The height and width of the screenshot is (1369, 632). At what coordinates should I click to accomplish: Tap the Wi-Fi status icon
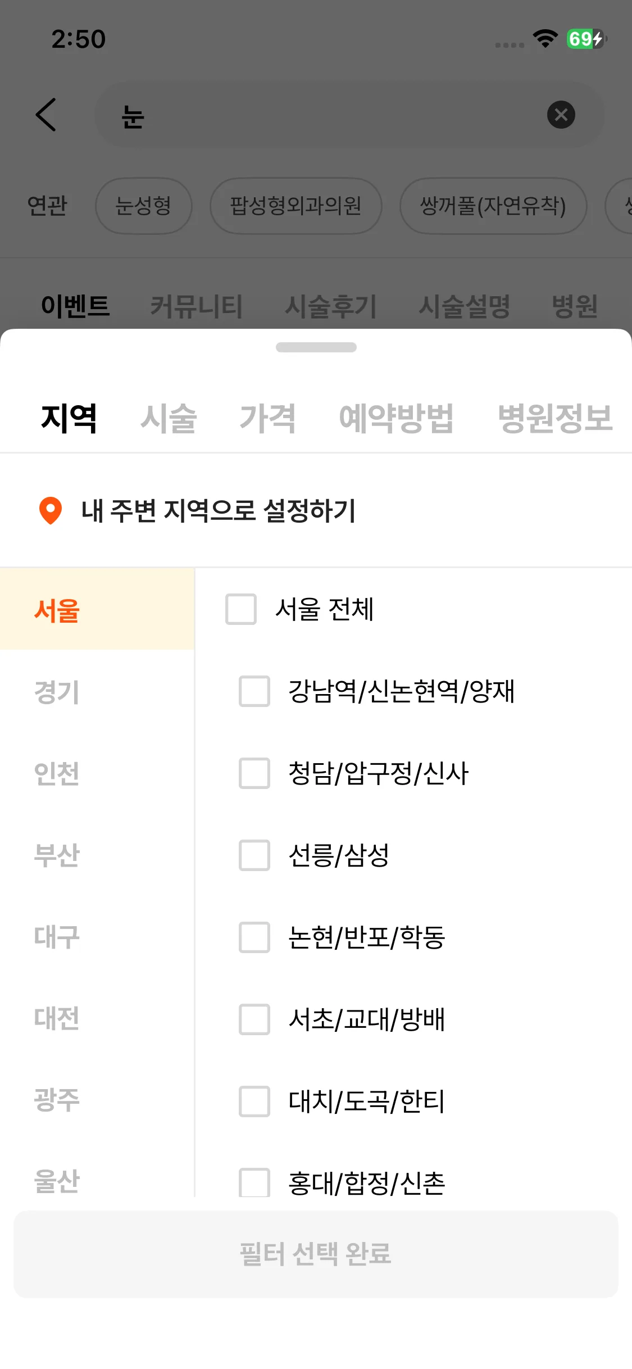545,39
